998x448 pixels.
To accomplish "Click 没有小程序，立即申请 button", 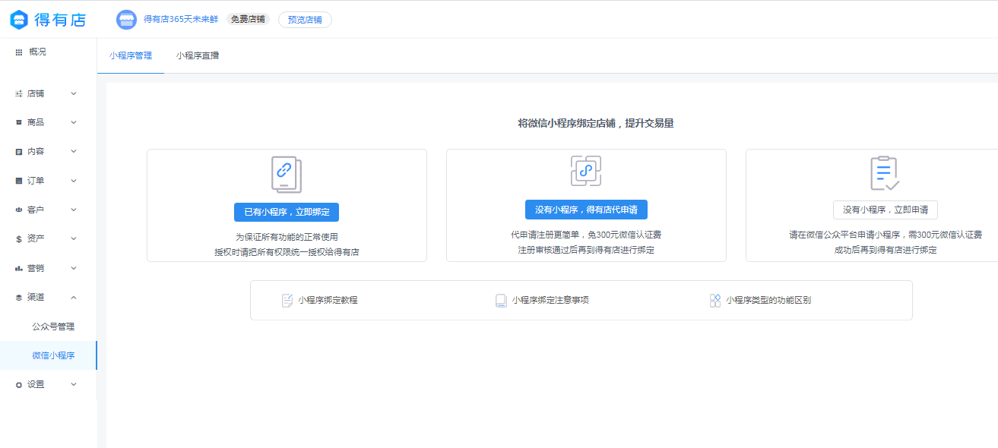I will 886,210.
